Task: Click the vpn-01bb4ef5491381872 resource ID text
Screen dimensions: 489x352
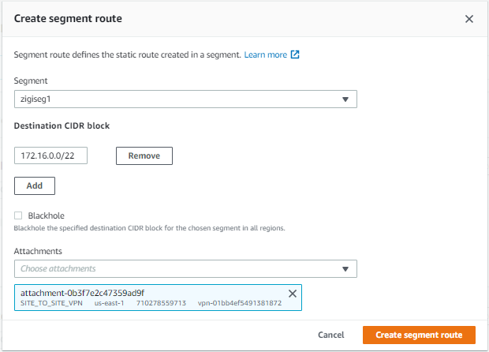Action: pyautogui.click(x=240, y=303)
